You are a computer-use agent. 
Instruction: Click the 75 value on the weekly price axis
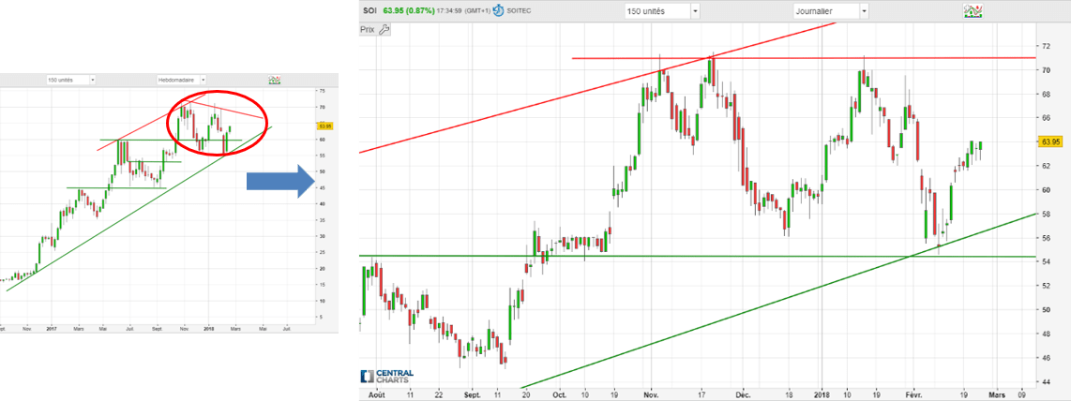(x=321, y=91)
